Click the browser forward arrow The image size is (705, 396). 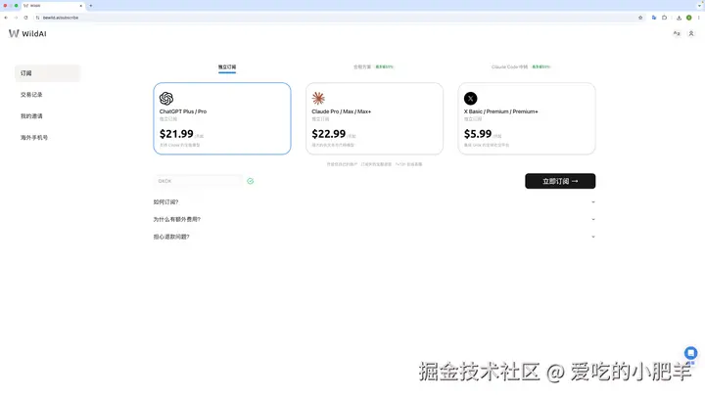pyautogui.click(x=16, y=18)
